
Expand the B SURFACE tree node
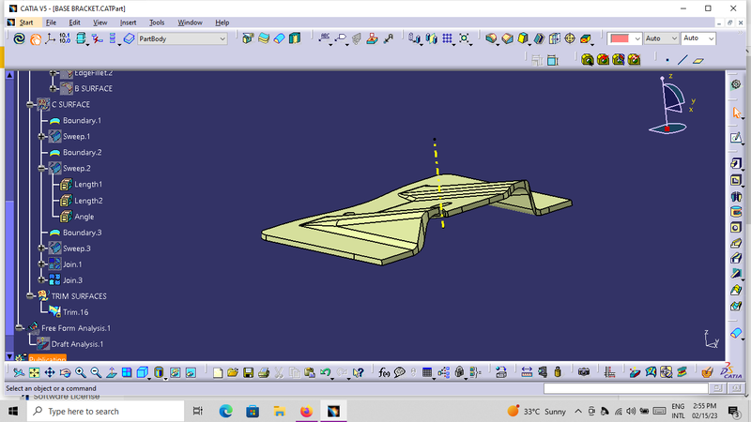[54, 88]
